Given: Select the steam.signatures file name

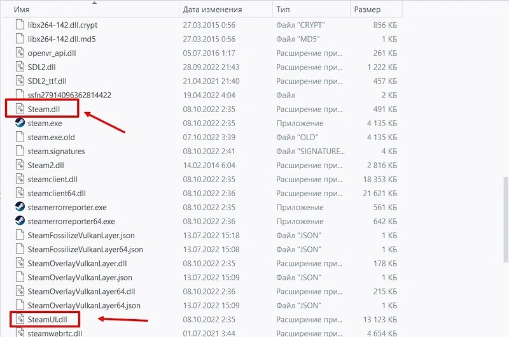Looking at the screenshot, I should pos(56,151).
